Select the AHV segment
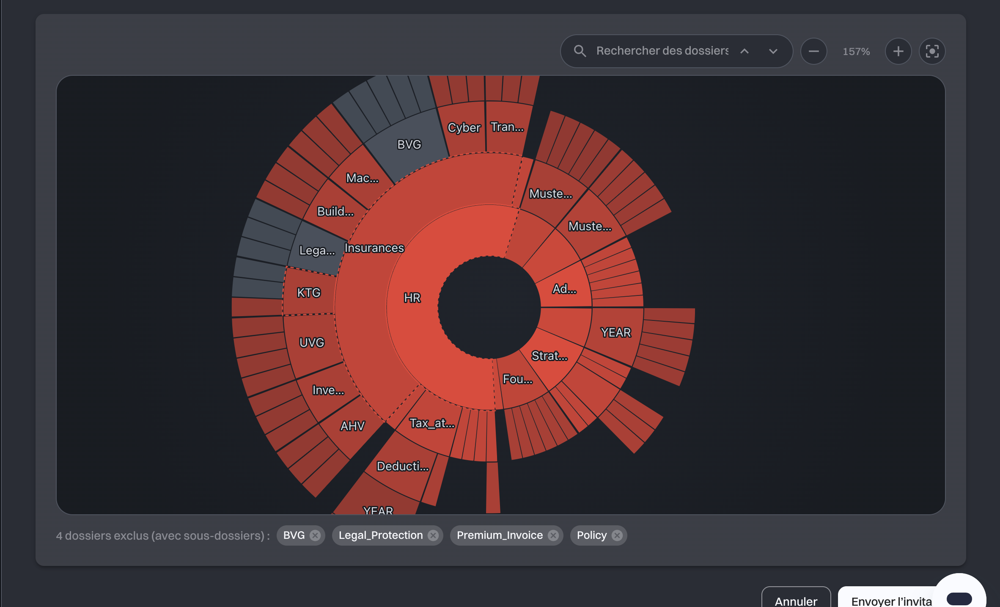1000x607 pixels. tap(352, 426)
